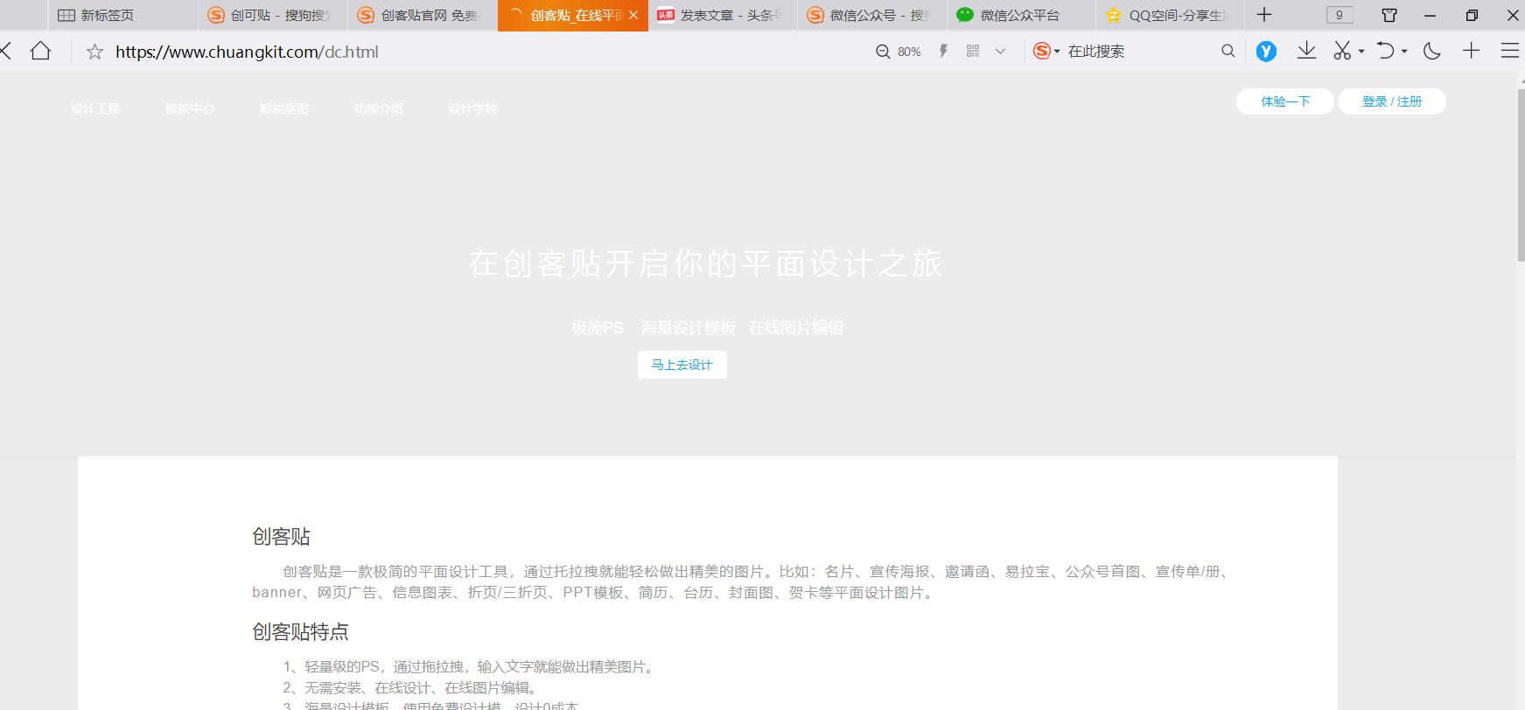1525x710 pixels.
Task: Bookmark page with the star icon
Action: pos(94,52)
